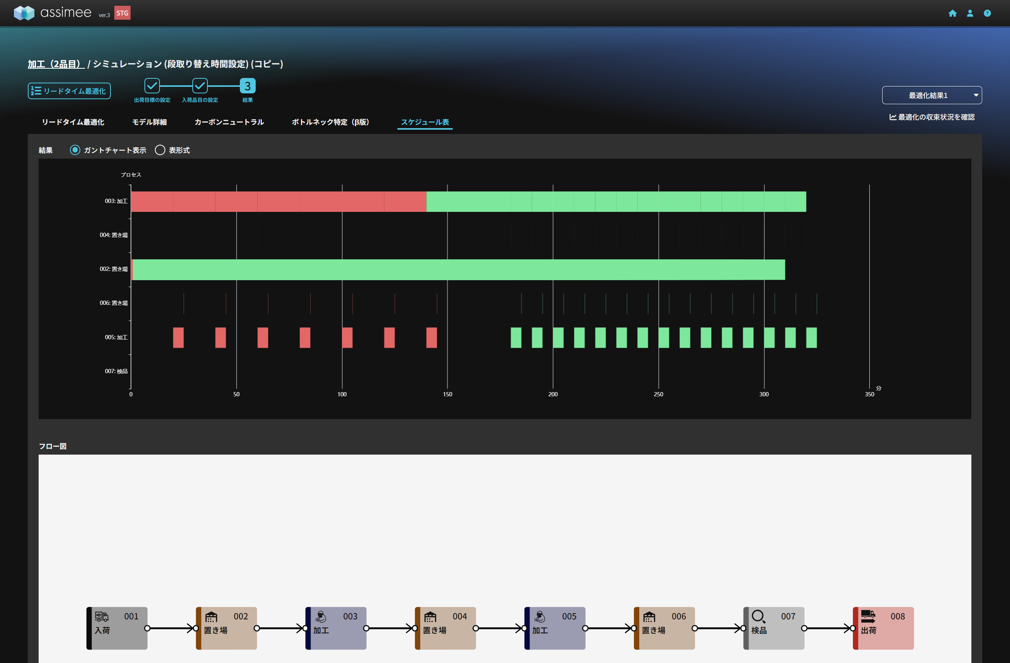The width and height of the screenshot is (1010, 663).
Task: Select the 004 置き場 warehouse node
Action: coord(446,628)
